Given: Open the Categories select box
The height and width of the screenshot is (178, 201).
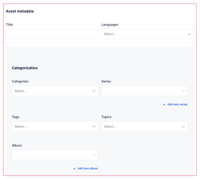Looking at the screenshot, I should [x=51, y=91].
